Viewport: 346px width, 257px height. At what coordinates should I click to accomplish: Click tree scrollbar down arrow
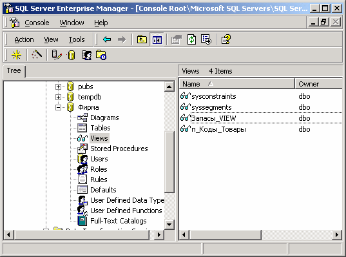pyautogui.click(x=169, y=225)
